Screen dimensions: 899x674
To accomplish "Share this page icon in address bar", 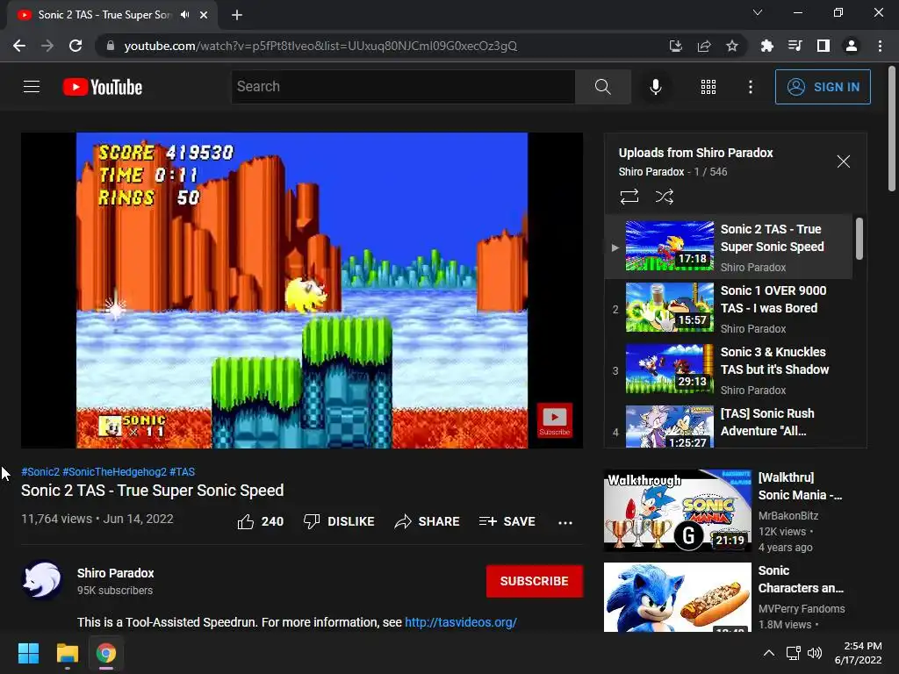I will [704, 46].
